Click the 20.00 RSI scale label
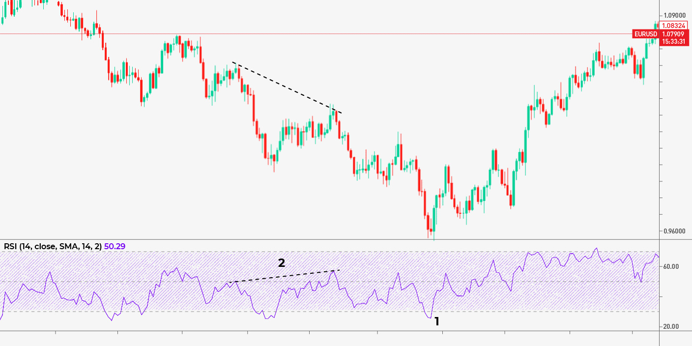The image size is (692, 346). (672, 326)
